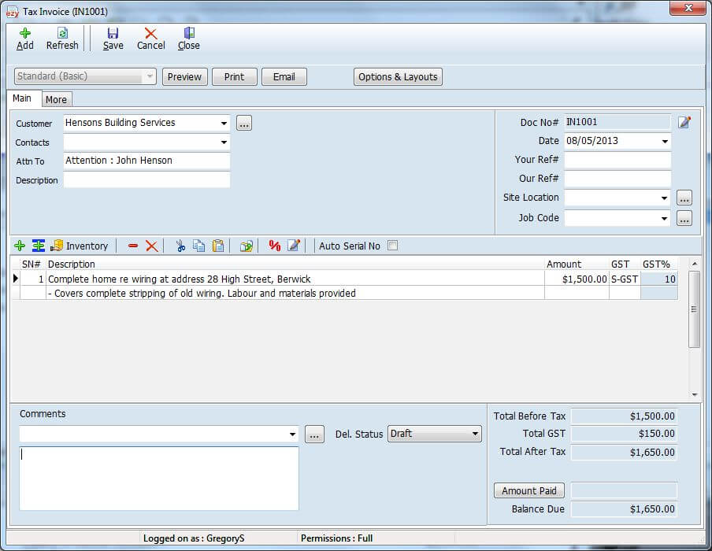The width and height of the screenshot is (712, 551).
Task: Open Options & Layouts settings
Action: tap(396, 76)
